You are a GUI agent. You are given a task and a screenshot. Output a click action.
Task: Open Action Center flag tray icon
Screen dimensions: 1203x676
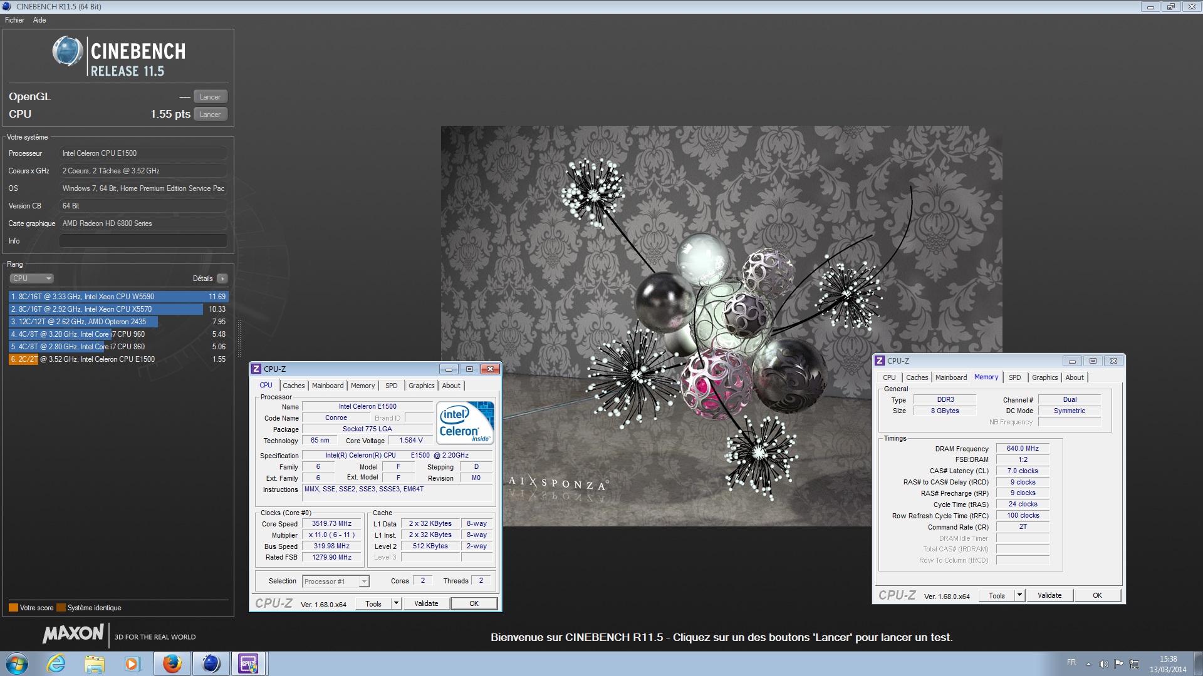[x=1118, y=664]
